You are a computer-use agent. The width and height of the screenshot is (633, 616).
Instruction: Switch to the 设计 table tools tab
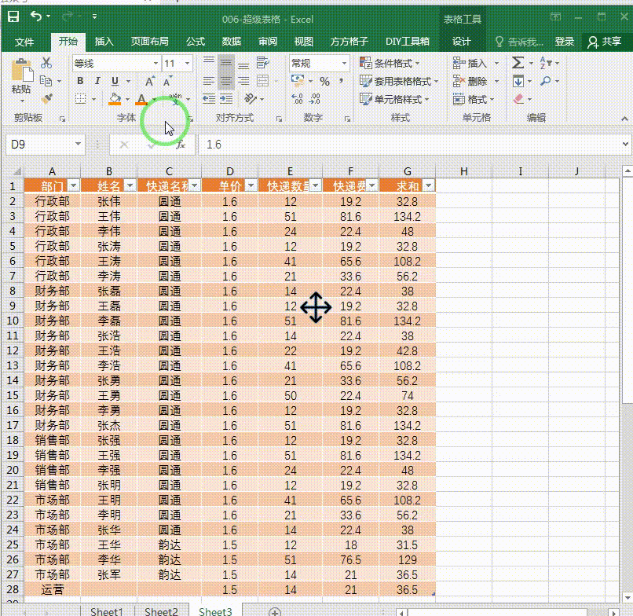point(462,42)
